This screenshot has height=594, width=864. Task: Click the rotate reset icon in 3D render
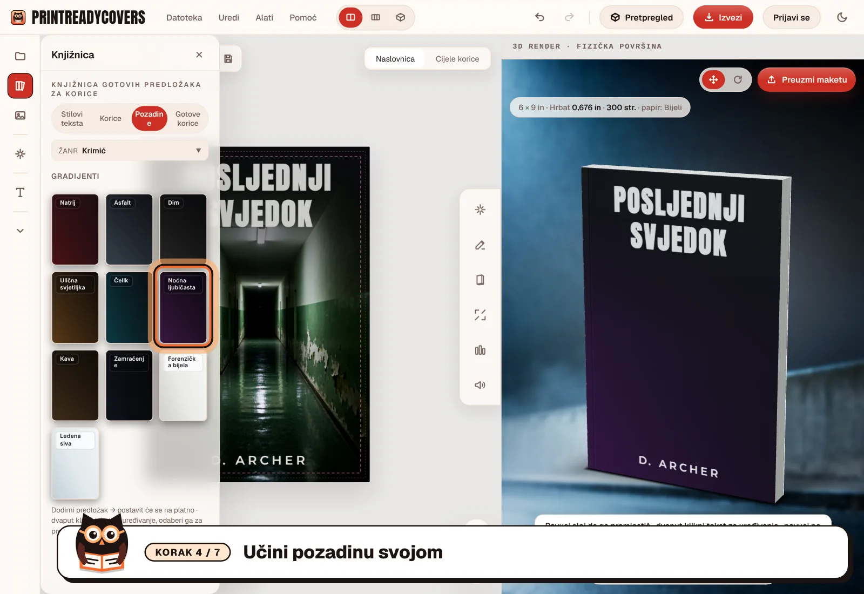click(x=738, y=80)
